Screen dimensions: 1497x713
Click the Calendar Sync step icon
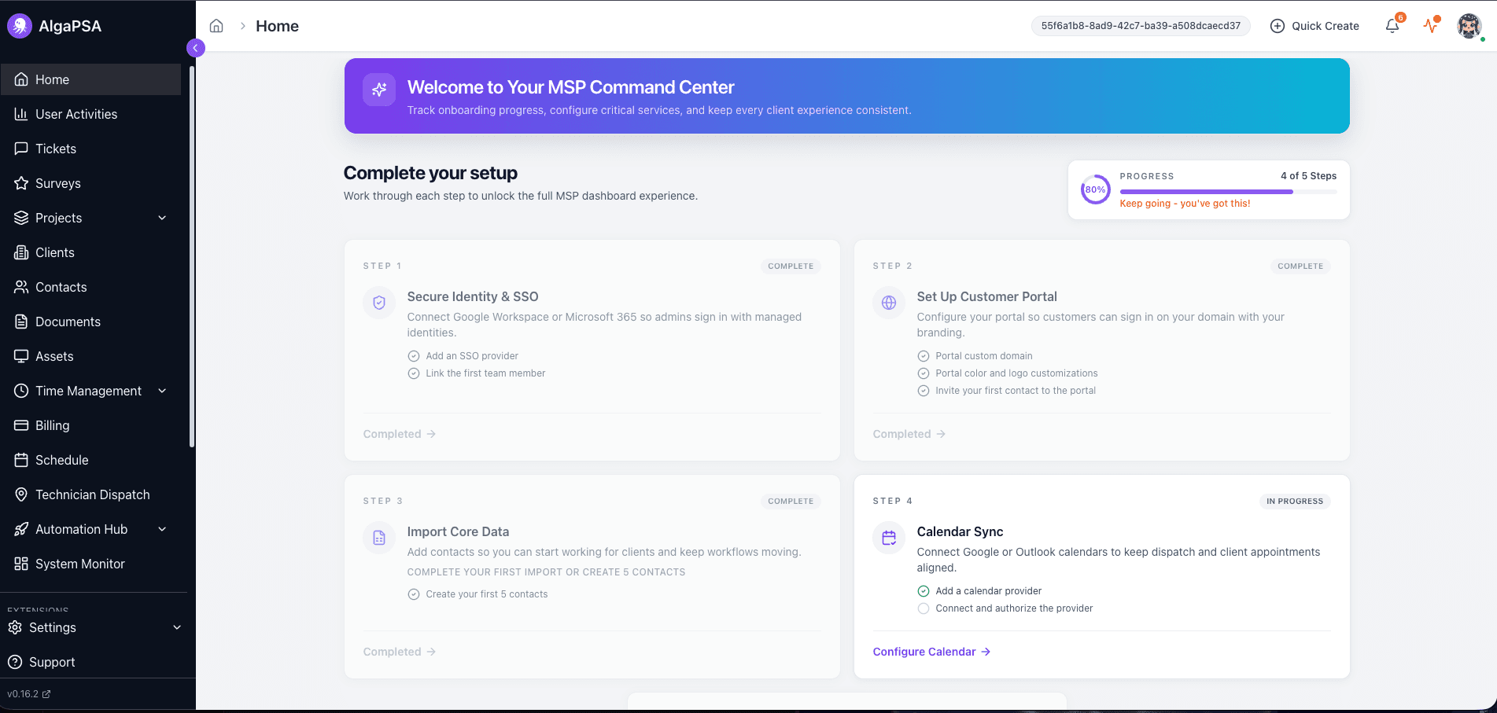pos(889,538)
